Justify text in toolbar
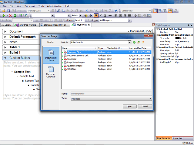 [129, 15]
